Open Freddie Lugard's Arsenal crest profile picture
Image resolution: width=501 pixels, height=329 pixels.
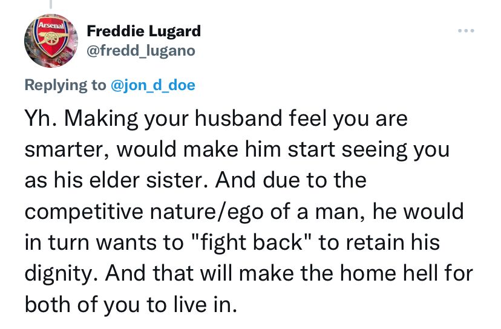51,41
